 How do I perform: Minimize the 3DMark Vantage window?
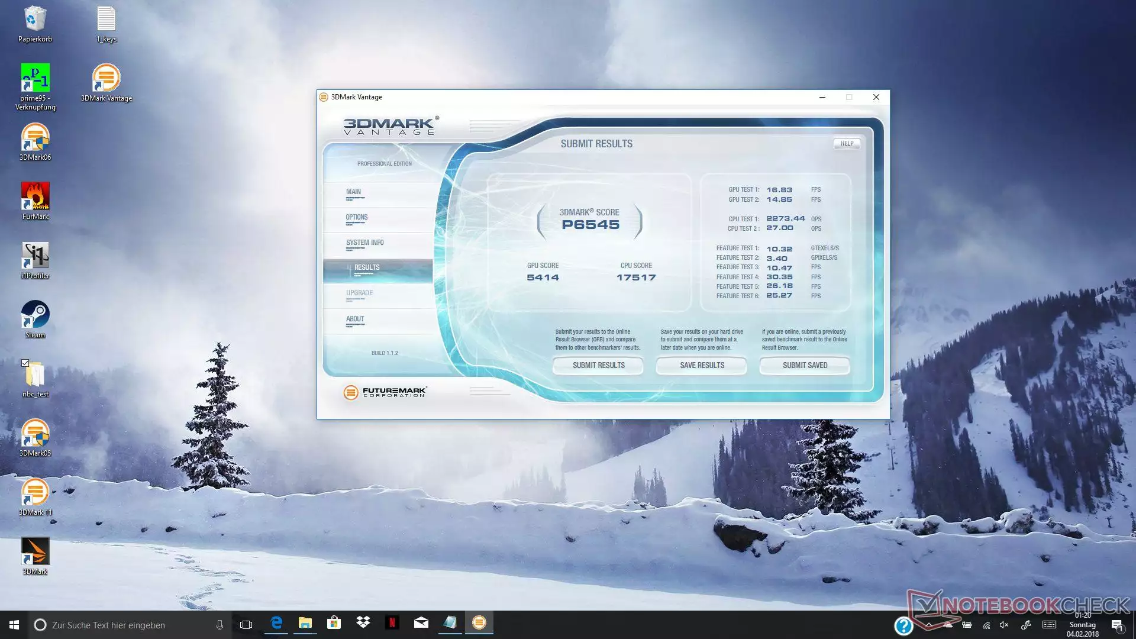pos(822,97)
